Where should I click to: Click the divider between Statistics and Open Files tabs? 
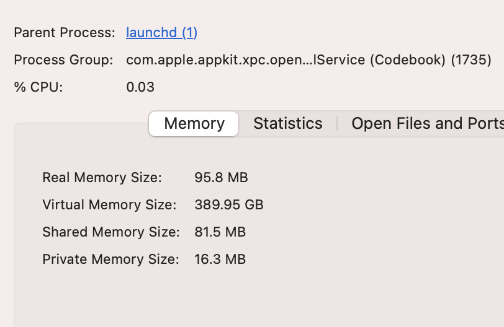(x=337, y=124)
